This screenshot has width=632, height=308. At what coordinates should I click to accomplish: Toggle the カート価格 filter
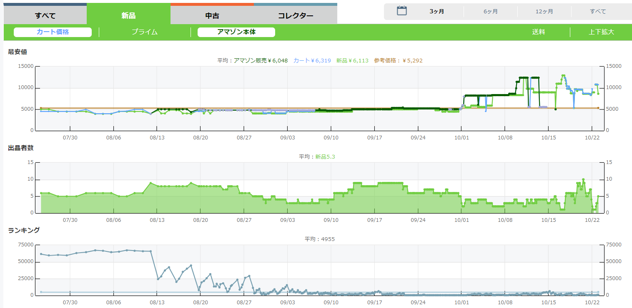pyautogui.click(x=53, y=32)
